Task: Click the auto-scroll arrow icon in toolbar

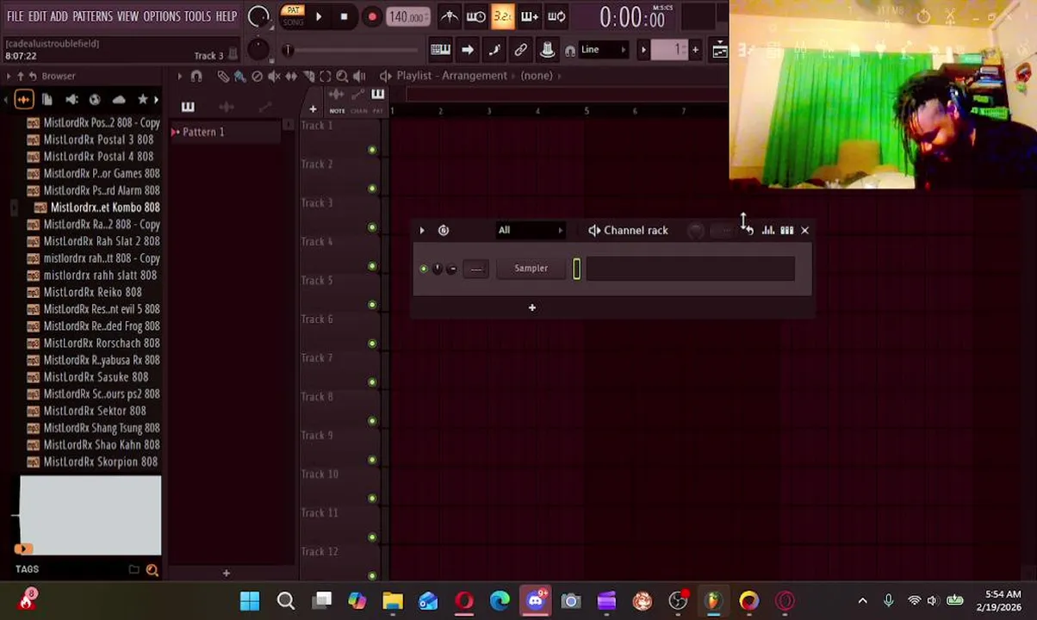Action: click(467, 50)
